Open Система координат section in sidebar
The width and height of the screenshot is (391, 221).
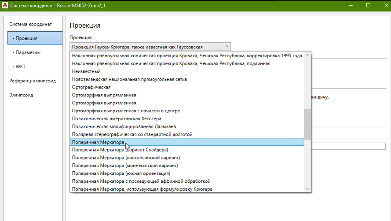[x=31, y=24]
